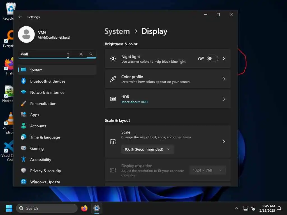Launch Firefox from the taskbar
287x215 pixels.
click(84, 208)
